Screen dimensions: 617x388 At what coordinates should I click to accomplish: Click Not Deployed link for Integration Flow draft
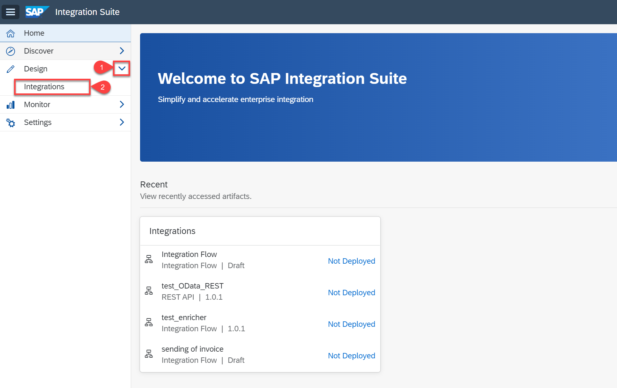tap(351, 261)
